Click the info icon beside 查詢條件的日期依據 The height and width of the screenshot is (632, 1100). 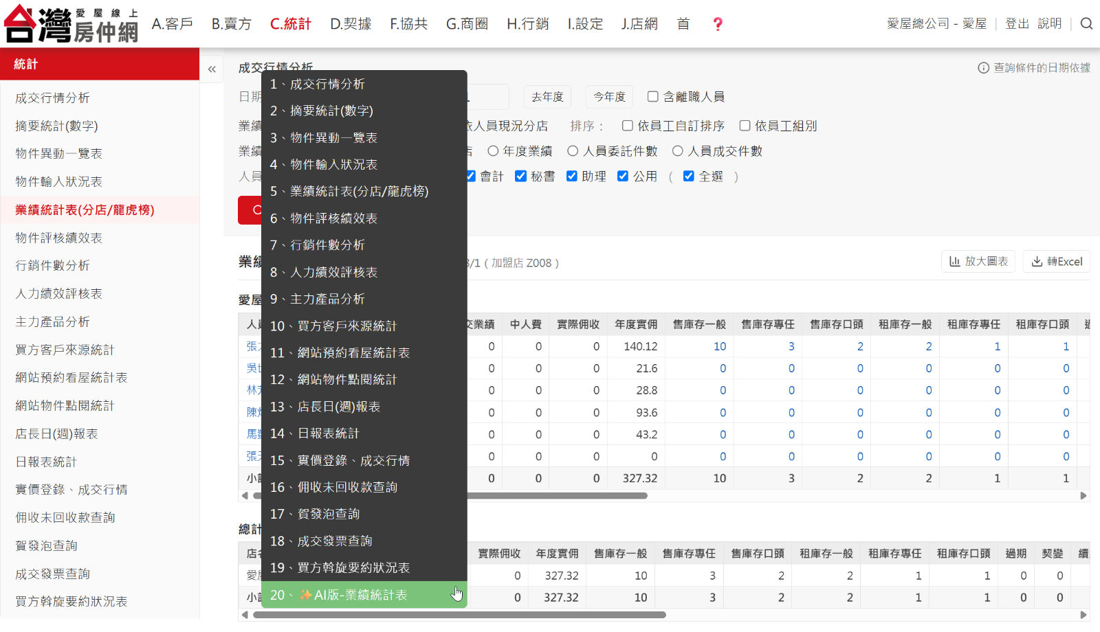click(983, 68)
